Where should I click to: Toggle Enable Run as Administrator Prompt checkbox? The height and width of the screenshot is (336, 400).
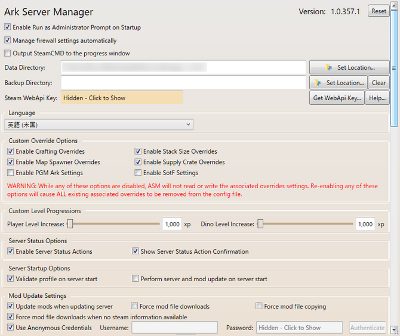pos(8,27)
